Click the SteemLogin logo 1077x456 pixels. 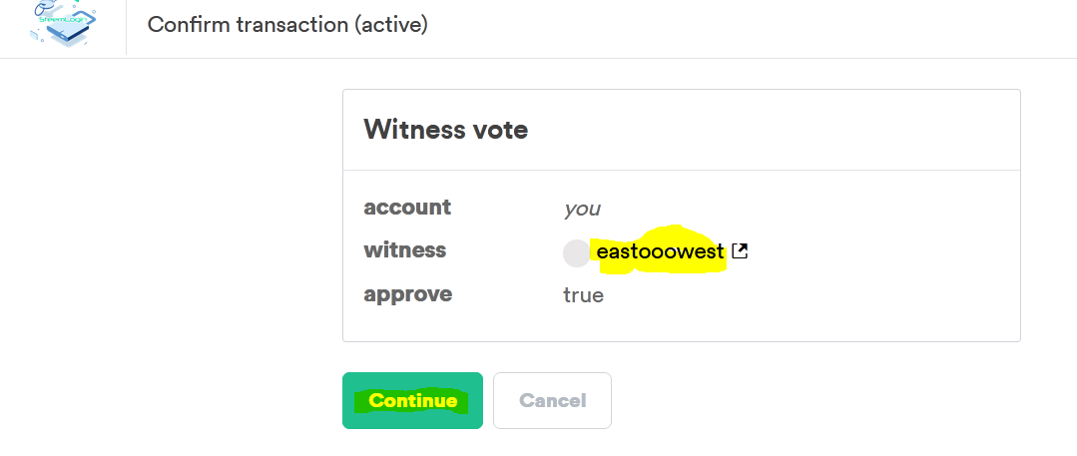63,23
